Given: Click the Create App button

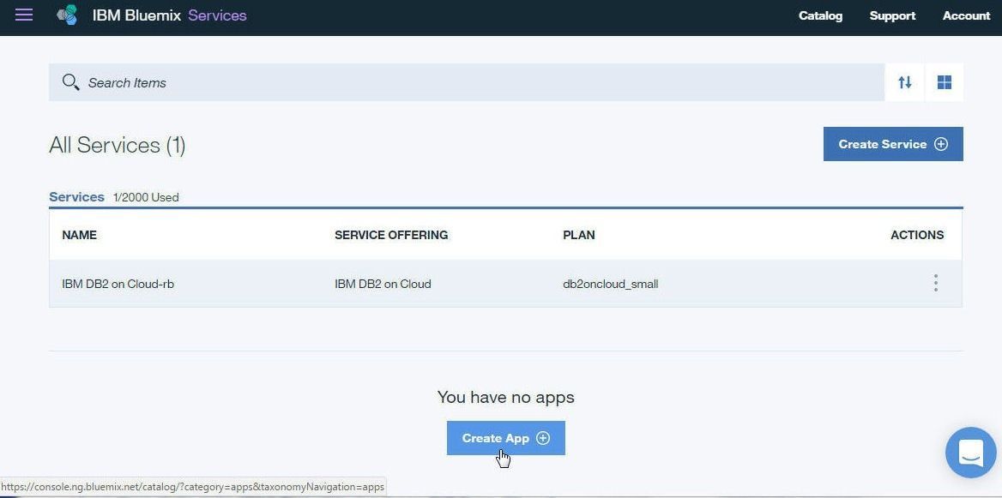Looking at the screenshot, I should coord(505,438).
